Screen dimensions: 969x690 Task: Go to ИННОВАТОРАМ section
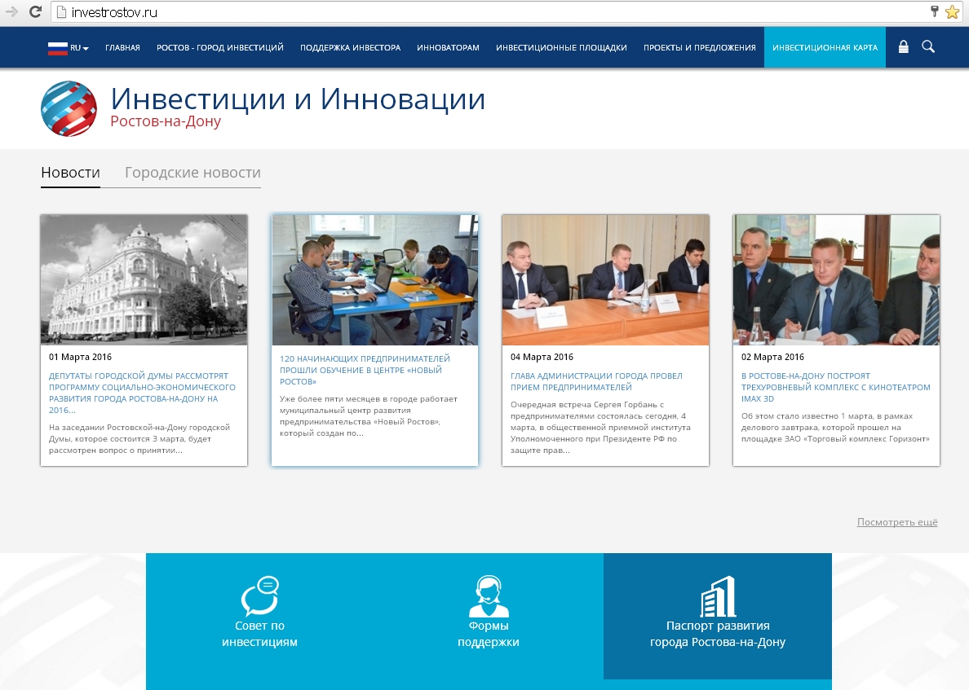pyautogui.click(x=448, y=47)
